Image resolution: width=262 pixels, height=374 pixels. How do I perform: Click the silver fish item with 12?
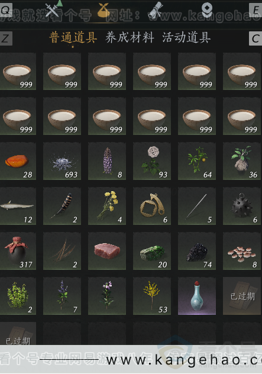[x=18, y=206]
